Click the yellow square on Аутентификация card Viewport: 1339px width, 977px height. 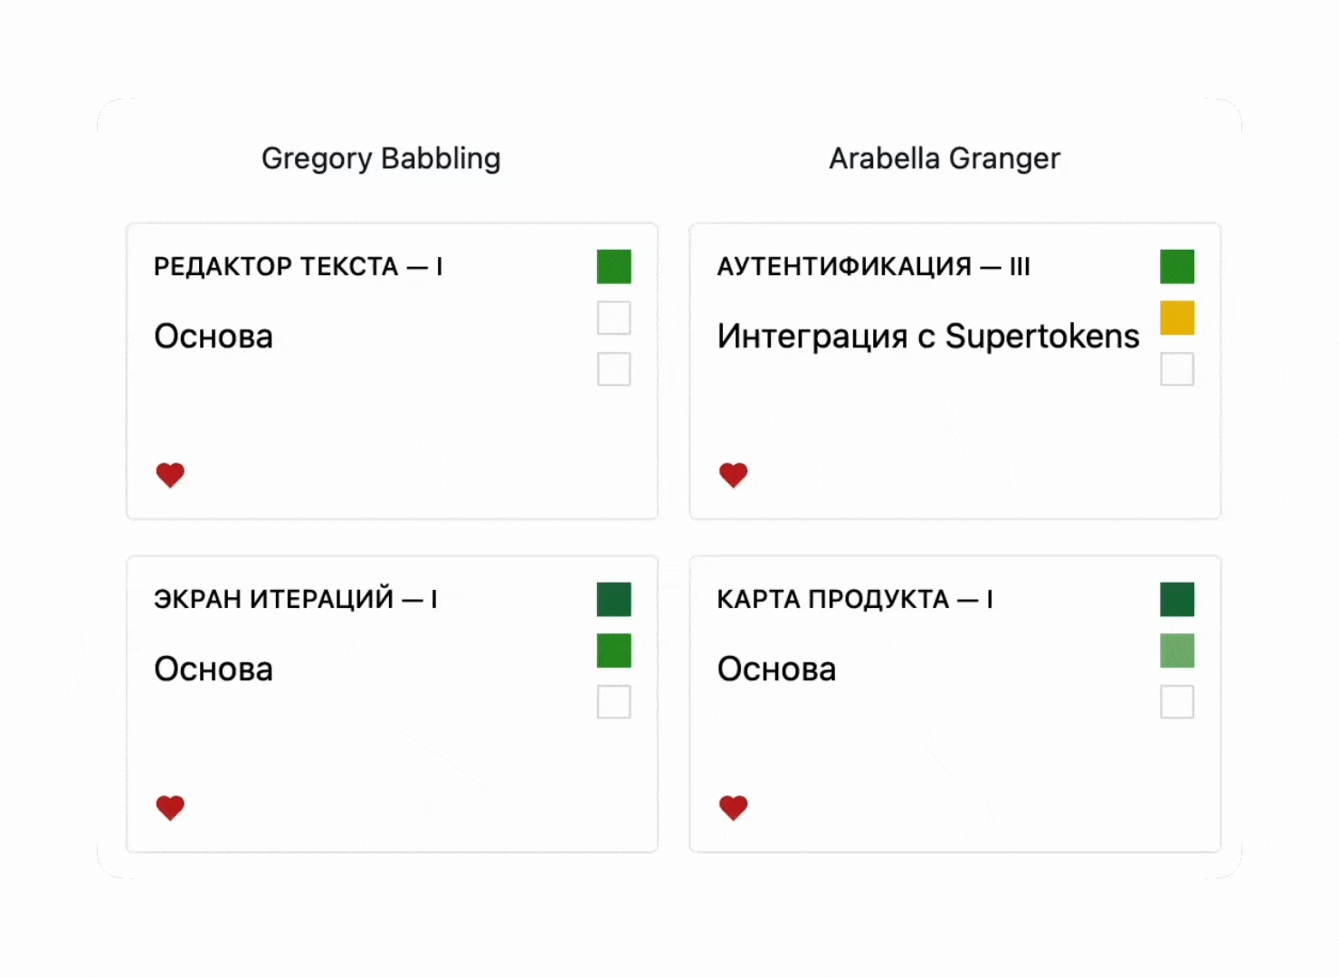click(1177, 318)
